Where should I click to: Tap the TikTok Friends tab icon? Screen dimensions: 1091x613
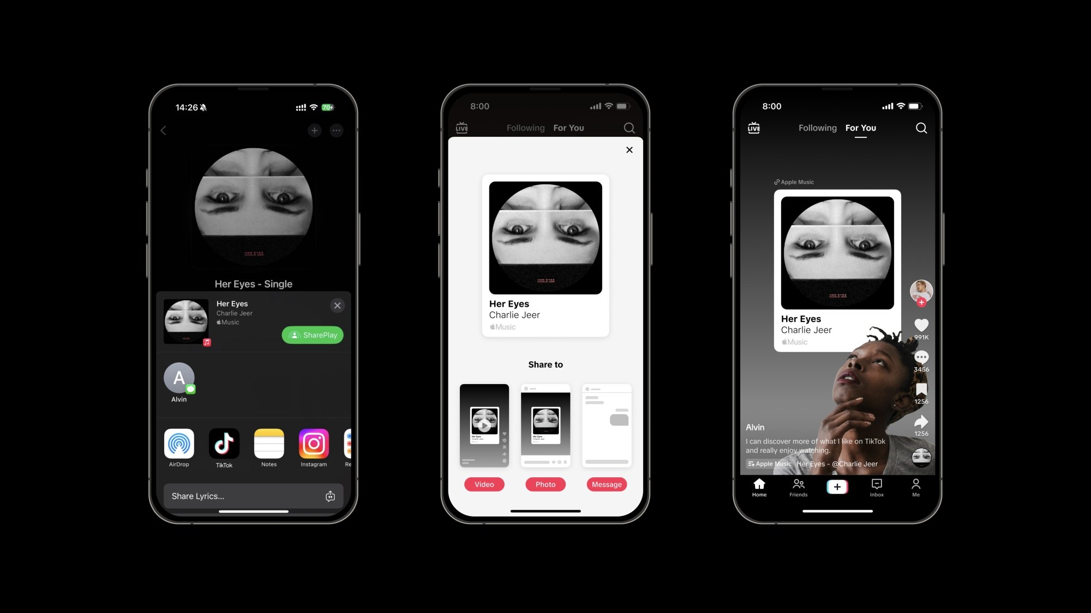pos(798,487)
